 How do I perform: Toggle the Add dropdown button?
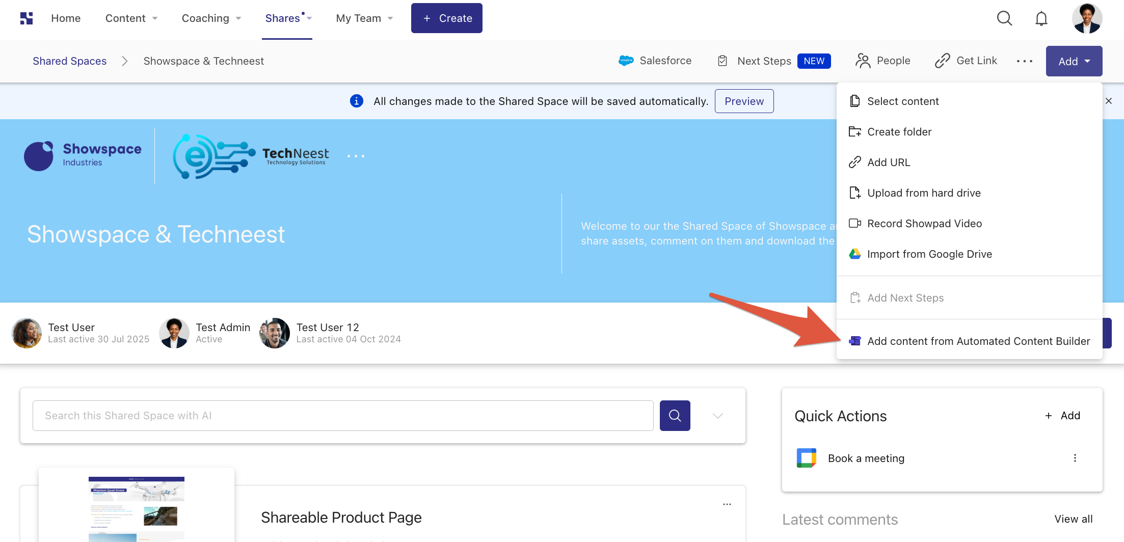tap(1074, 61)
